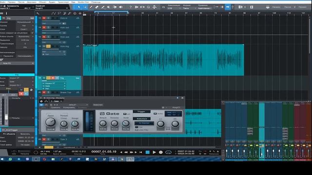
Task: Open the Studio One menu
Action: coord(83,2)
